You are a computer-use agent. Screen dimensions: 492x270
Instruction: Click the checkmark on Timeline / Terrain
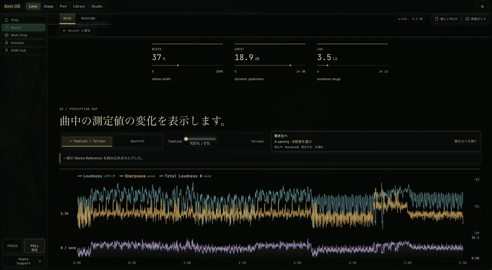coord(70,141)
